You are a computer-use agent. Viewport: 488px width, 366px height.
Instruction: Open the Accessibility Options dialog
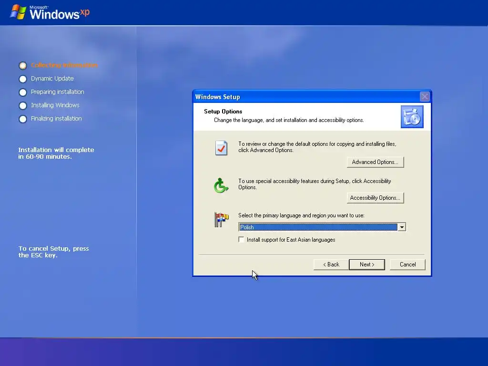[x=375, y=198]
